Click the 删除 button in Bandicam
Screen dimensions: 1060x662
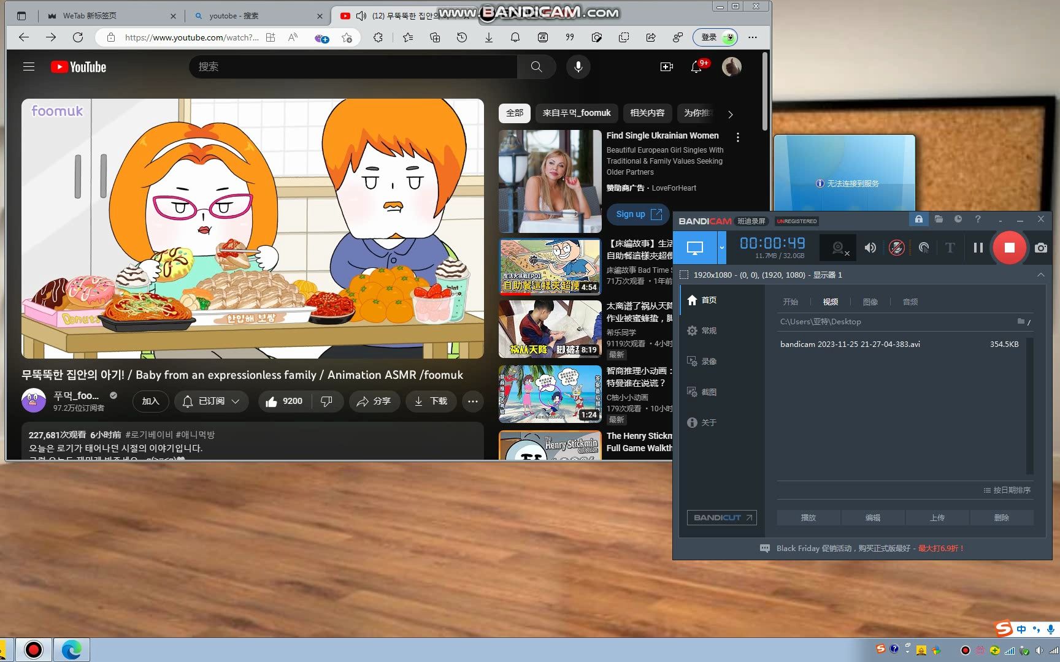pos(1002,517)
